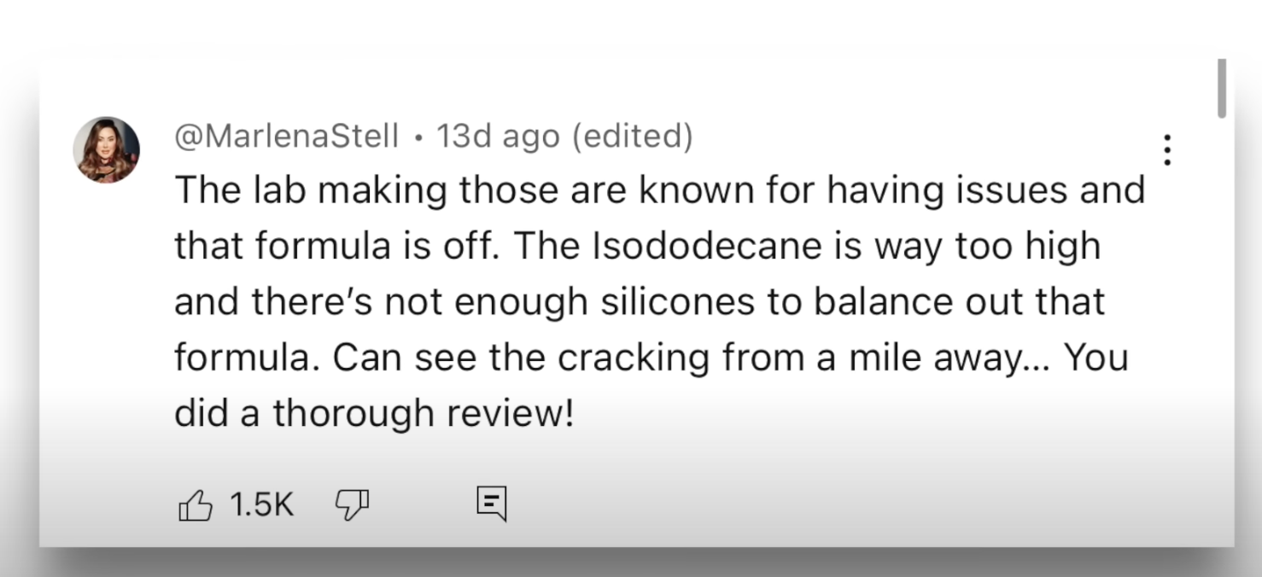Click the scrollbar track below the thumb
The height and width of the screenshot is (577, 1262).
(x=1222, y=333)
